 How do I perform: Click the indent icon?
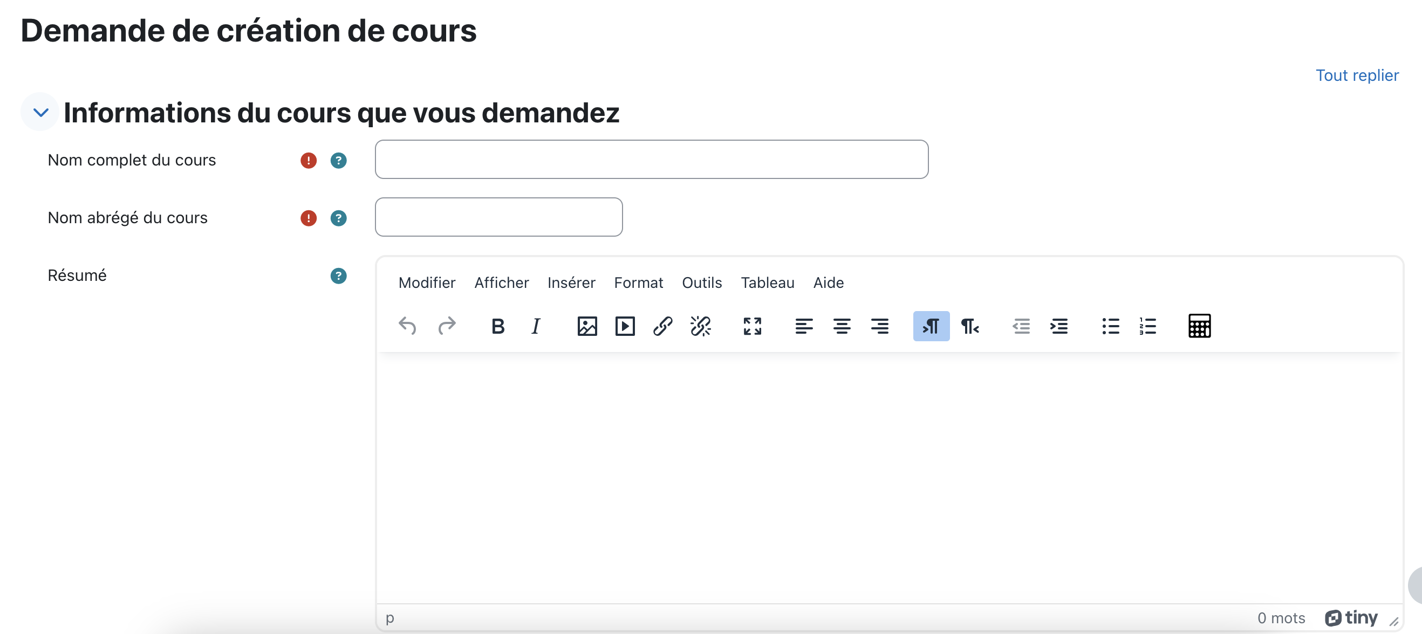pyautogui.click(x=1059, y=326)
